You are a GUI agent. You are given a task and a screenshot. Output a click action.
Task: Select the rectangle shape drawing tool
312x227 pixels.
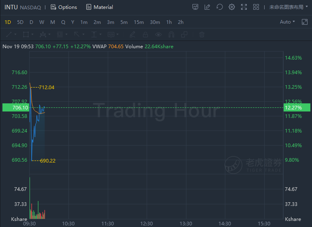(x=26, y=34)
